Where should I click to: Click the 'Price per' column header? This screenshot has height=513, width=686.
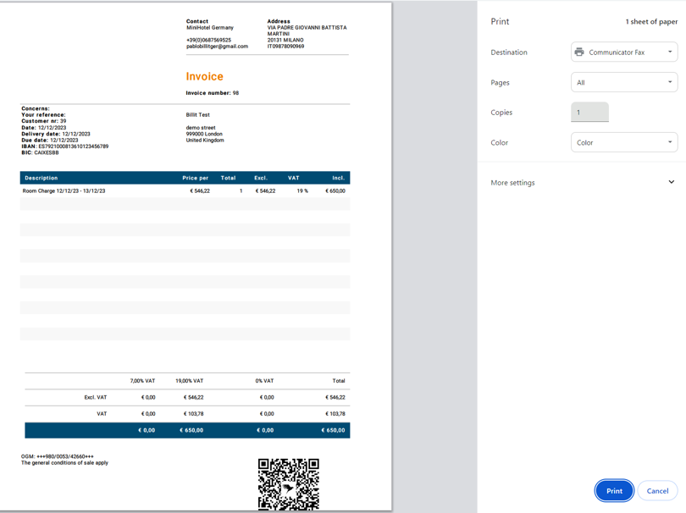pos(195,178)
